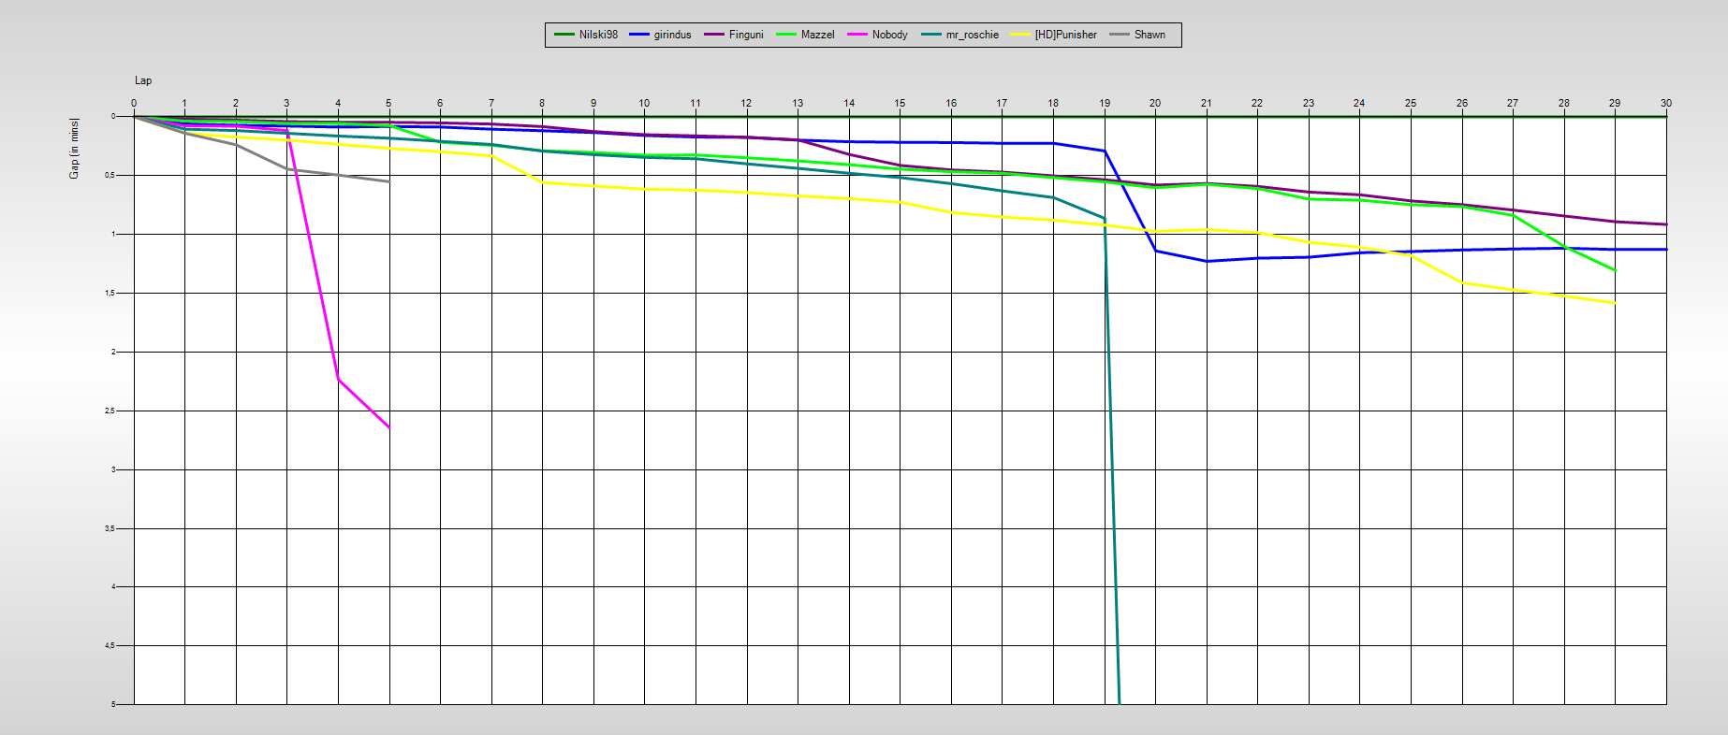Screen dimensions: 1728x735
Task: Click the magenta Nobody line endpoint at lap 5
Action: click(x=388, y=427)
